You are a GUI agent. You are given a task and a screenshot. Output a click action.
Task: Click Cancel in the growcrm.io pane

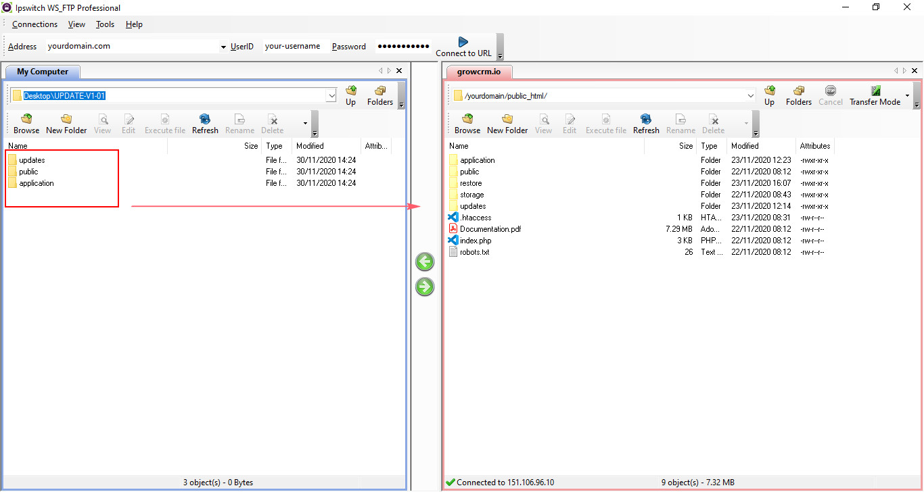coord(831,95)
